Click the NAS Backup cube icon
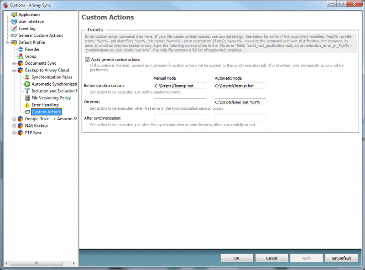Screen dimensions: 365x270 (21, 126)
